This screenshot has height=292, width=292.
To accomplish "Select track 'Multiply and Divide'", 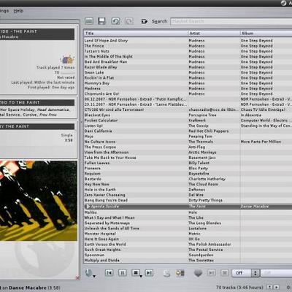I will 102,261.
